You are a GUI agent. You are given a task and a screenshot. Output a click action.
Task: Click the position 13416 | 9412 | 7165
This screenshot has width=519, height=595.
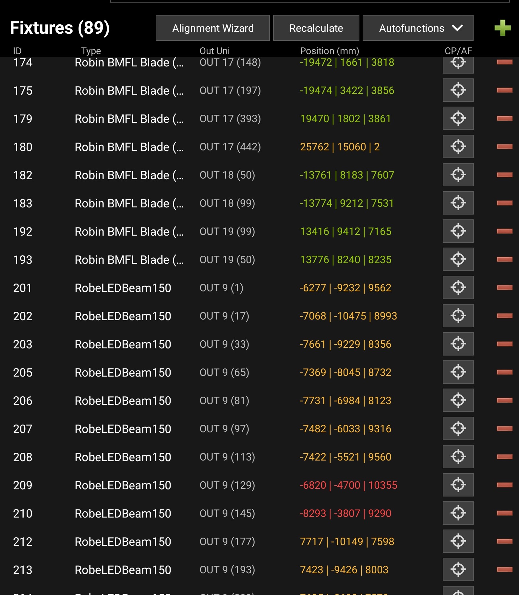(345, 231)
